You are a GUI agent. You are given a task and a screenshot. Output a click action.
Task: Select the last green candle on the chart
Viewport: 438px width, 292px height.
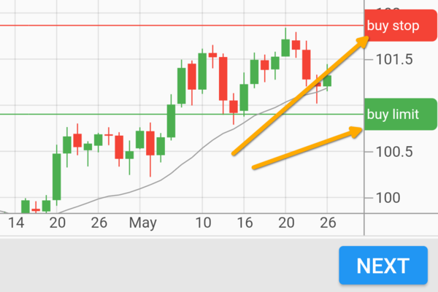[327, 80]
